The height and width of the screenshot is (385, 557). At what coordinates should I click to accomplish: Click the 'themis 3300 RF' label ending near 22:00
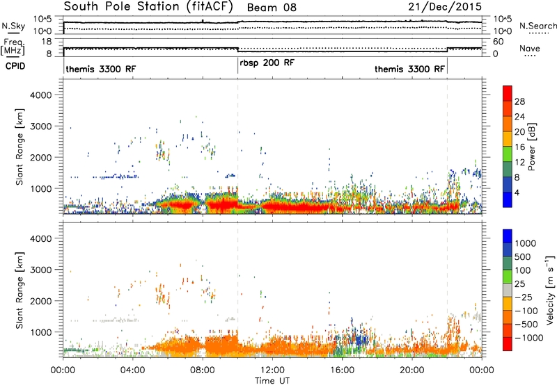click(409, 69)
